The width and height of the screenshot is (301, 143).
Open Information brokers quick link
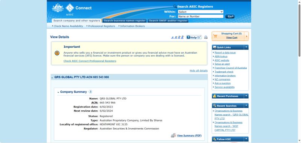pos(225,75)
